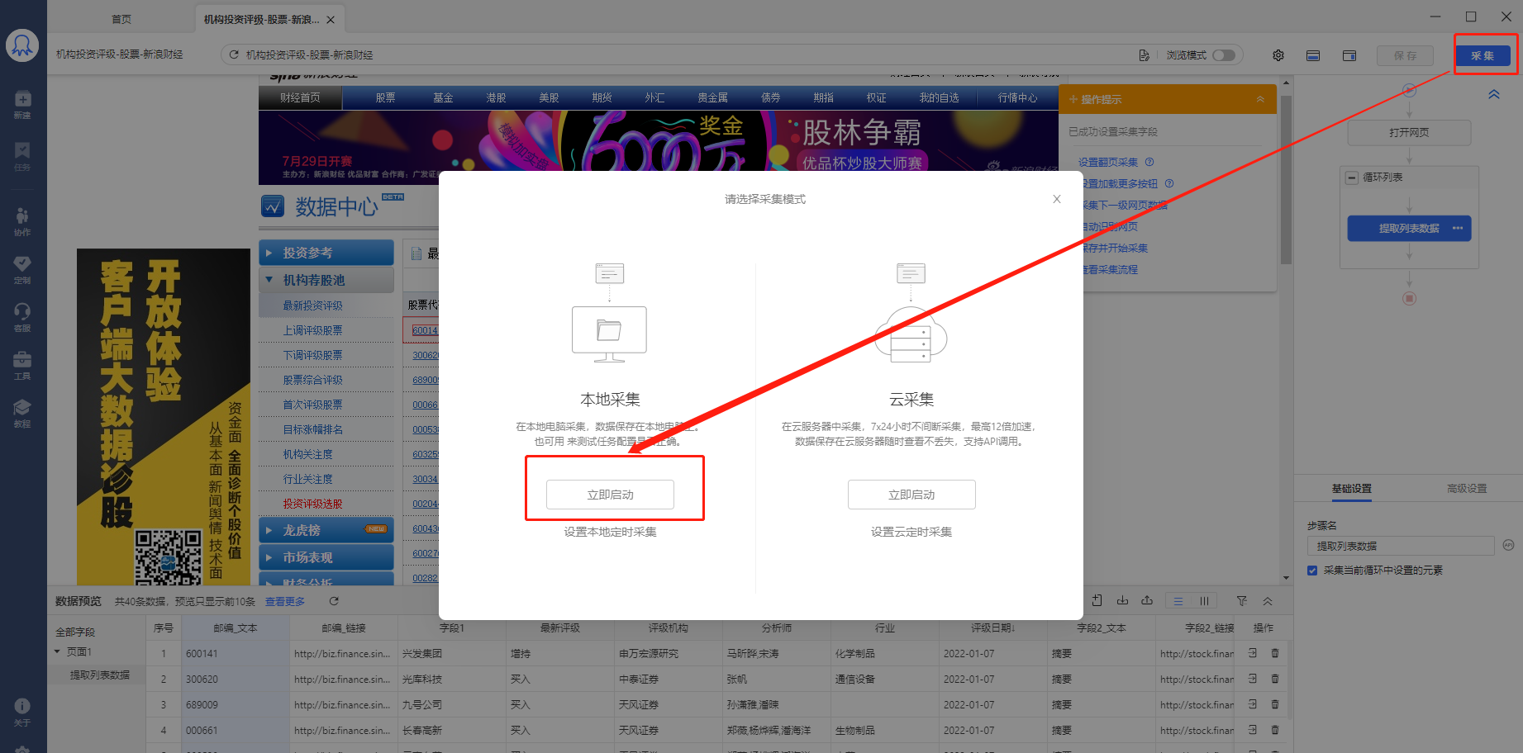Start cloud collection with its 立即启动 button
Image resolution: width=1523 pixels, height=753 pixels.
pos(911,495)
